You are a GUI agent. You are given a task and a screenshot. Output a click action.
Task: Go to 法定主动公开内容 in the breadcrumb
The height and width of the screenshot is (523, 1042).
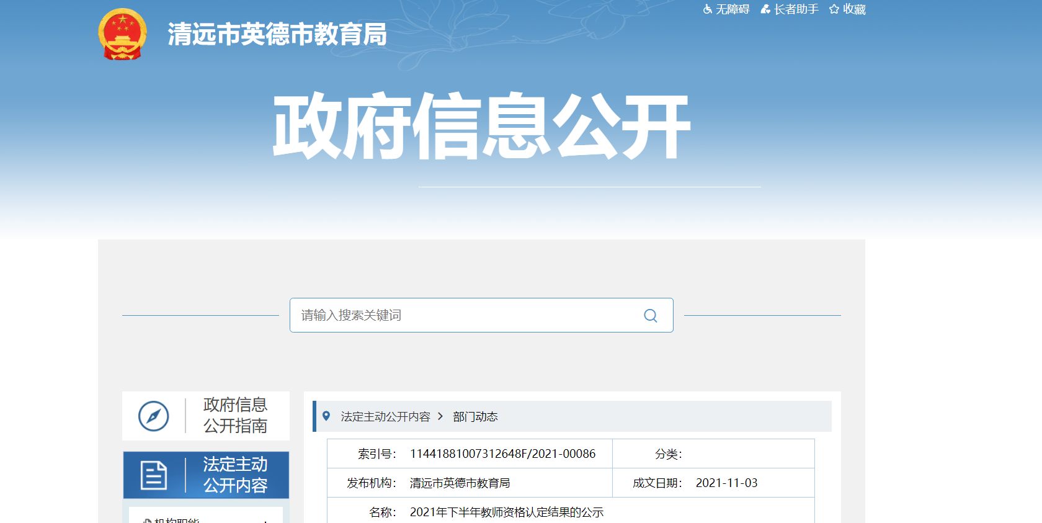pyautogui.click(x=385, y=417)
